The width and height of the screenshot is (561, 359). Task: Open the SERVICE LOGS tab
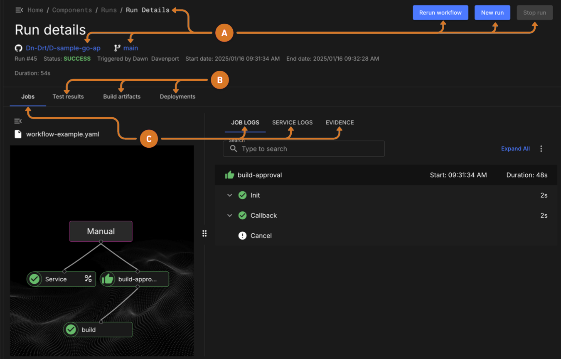292,123
